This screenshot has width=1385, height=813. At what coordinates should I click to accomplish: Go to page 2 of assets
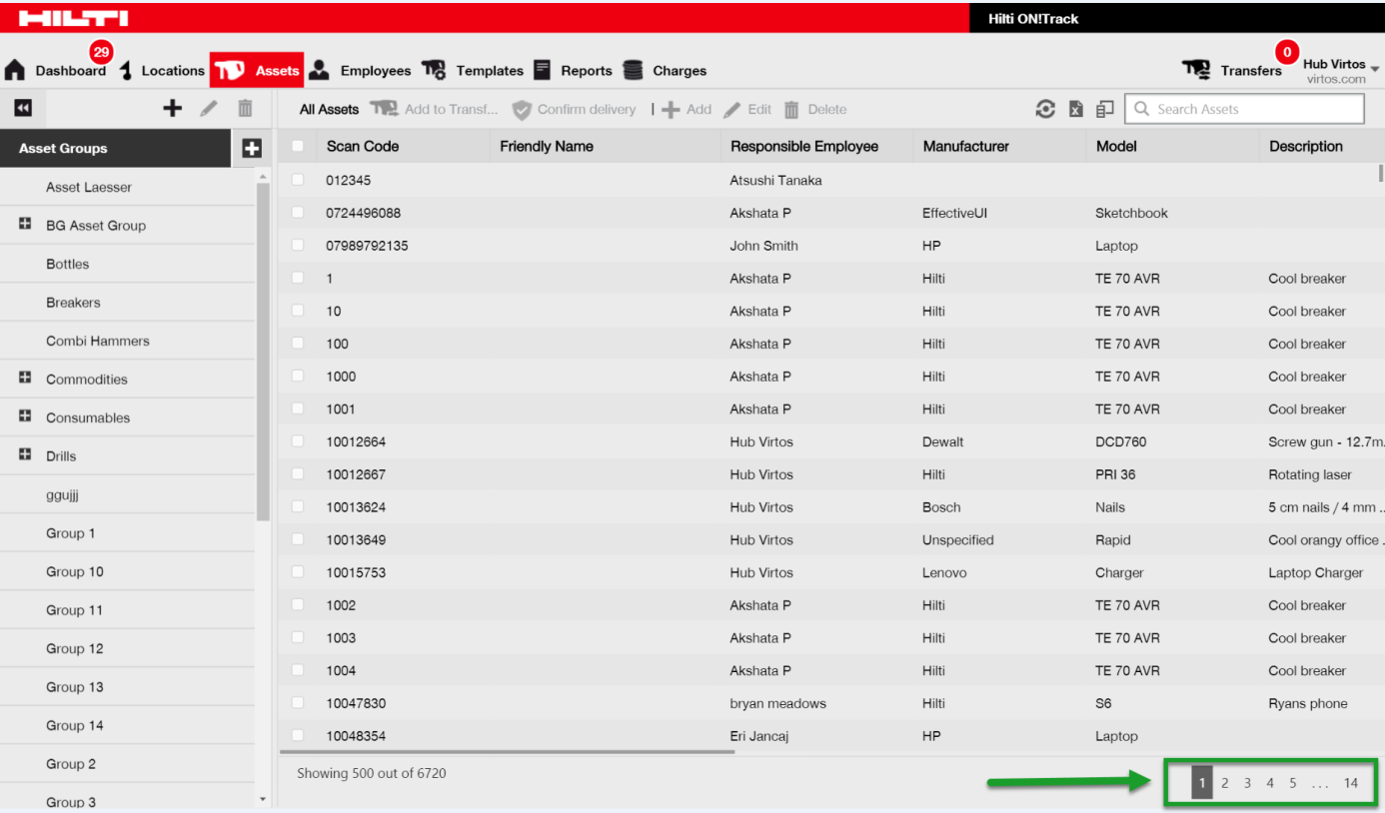click(1224, 783)
